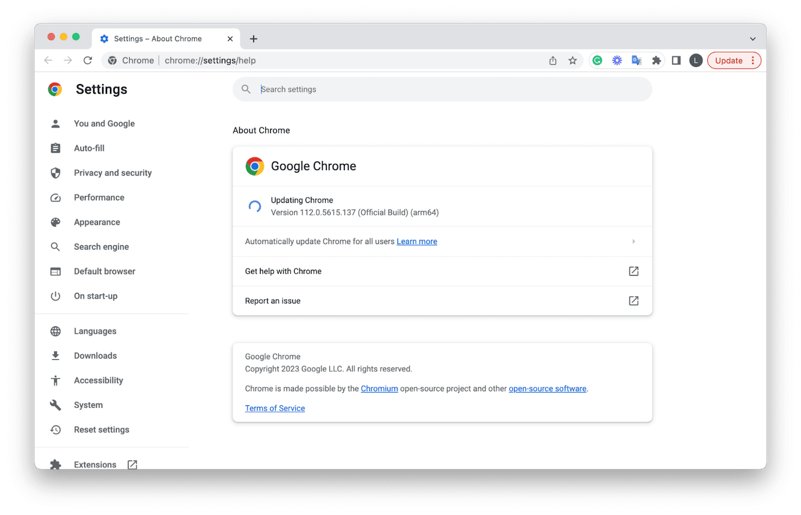Click the Reset settings icon
Image resolution: width=801 pixels, height=515 pixels.
click(55, 429)
